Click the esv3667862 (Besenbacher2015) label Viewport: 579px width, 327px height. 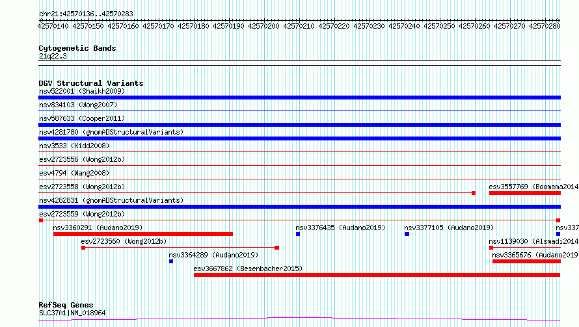coord(248,268)
